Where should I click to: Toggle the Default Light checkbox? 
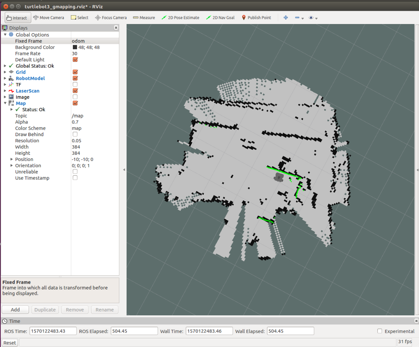tap(75, 59)
